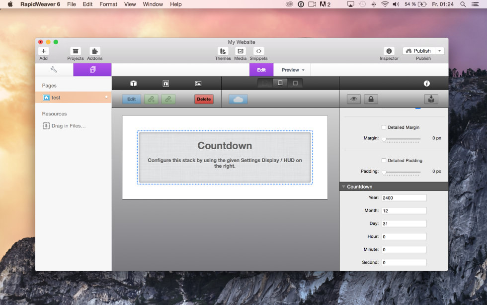
Task: Click the Add page plus icon
Action: pyautogui.click(x=44, y=51)
